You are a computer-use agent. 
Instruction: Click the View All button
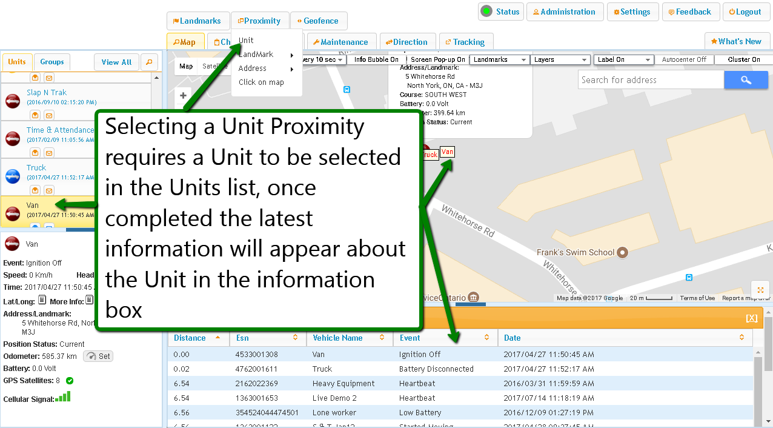pyautogui.click(x=116, y=62)
